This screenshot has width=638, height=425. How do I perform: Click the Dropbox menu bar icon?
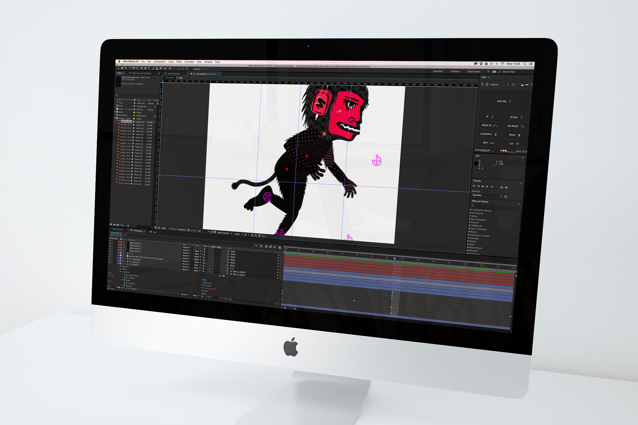click(x=481, y=63)
